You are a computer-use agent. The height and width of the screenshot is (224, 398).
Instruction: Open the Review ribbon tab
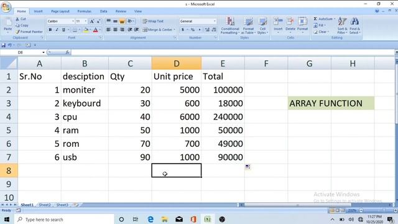pyautogui.click(x=121, y=11)
